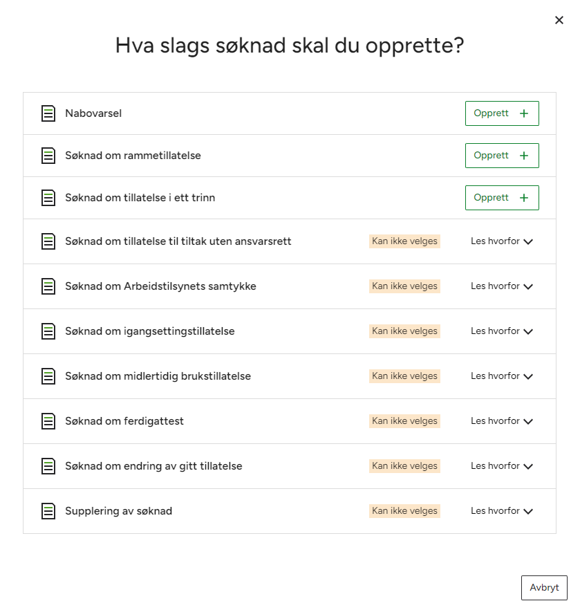The width and height of the screenshot is (580, 610).
Task: Create a new Nabovarsel with Opprett
Action: [501, 113]
